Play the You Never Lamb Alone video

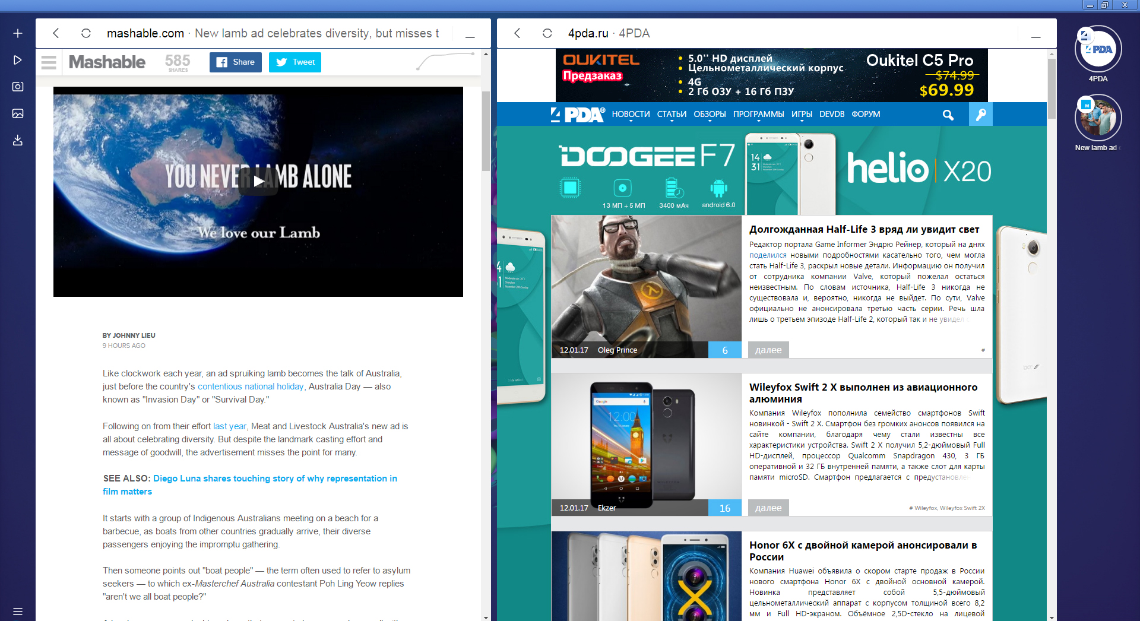(258, 181)
